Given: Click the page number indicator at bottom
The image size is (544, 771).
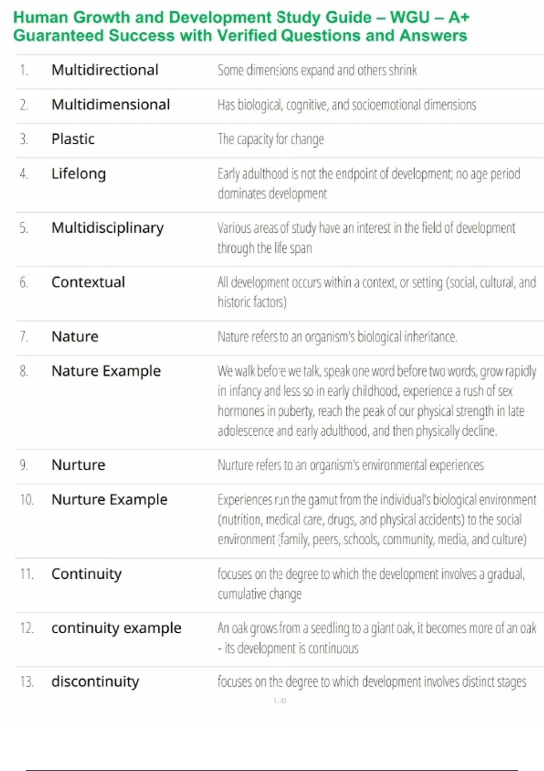Looking at the screenshot, I should pos(280,701).
